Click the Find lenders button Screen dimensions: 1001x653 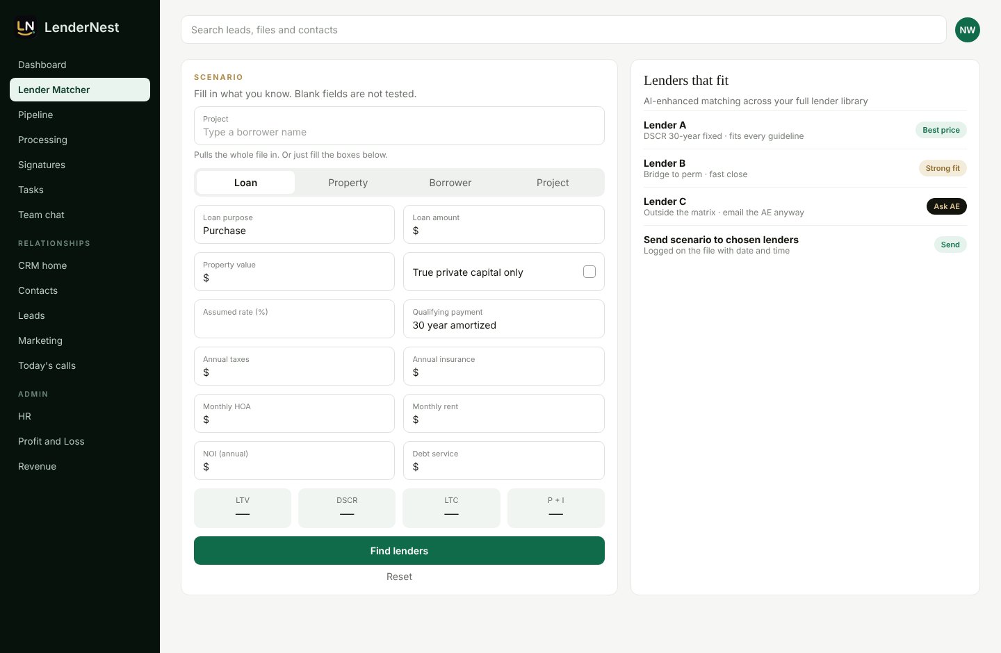tap(399, 551)
